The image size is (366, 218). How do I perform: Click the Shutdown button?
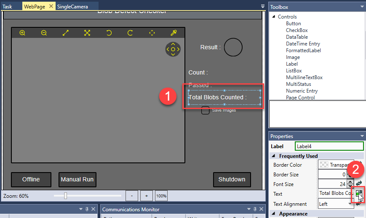coord(232,179)
